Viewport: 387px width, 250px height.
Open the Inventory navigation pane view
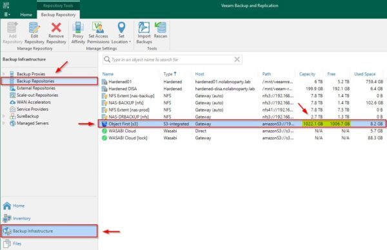[x=49, y=218]
